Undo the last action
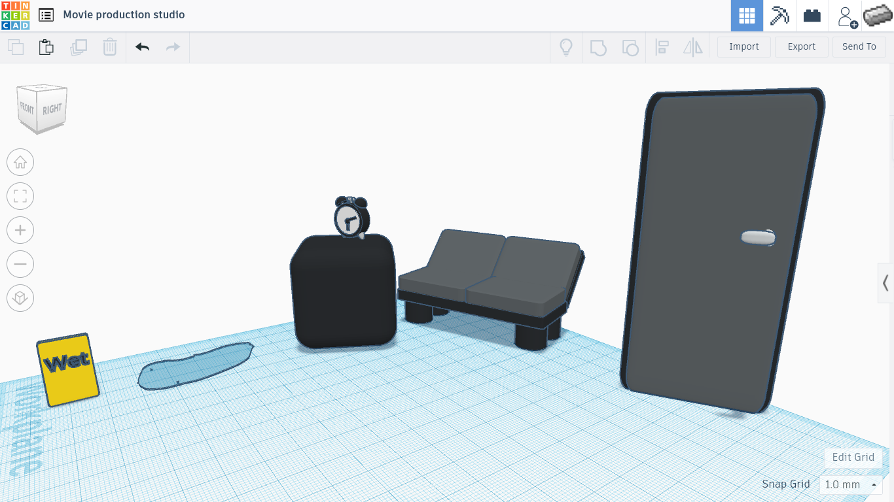The width and height of the screenshot is (894, 502). coord(143,47)
